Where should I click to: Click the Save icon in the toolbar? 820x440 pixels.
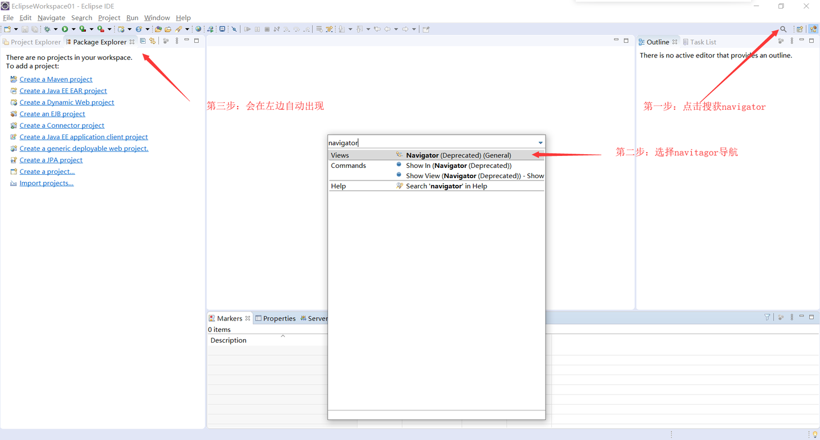tap(24, 28)
